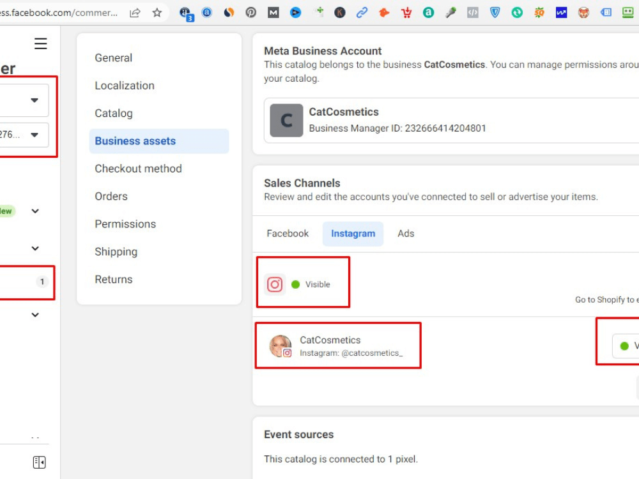
Task: Expand the sidebar section marked New
Action: 35,211
